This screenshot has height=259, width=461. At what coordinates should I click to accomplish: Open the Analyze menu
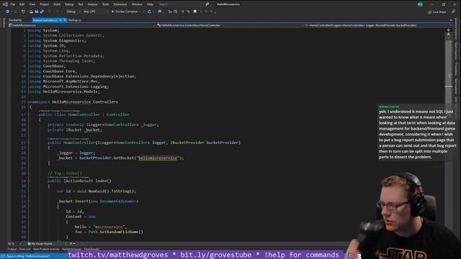(93, 4)
